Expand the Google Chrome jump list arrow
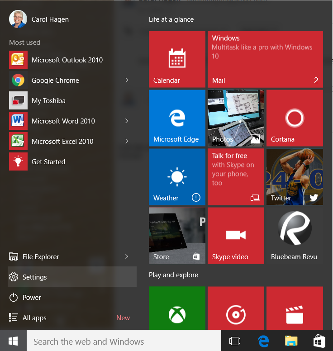Screen dimensions: 333x351 point(127,80)
